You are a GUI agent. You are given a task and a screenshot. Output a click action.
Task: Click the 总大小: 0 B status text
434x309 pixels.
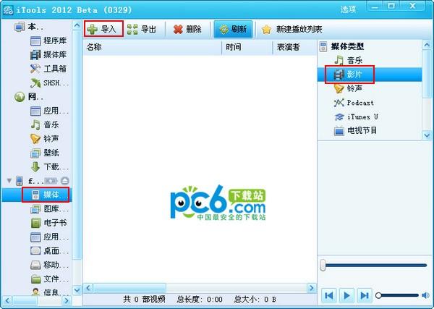tap(255, 300)
